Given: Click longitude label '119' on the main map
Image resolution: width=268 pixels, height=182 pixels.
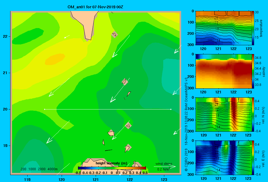Looking at the screenshot, I should click(x=27, y=179).
